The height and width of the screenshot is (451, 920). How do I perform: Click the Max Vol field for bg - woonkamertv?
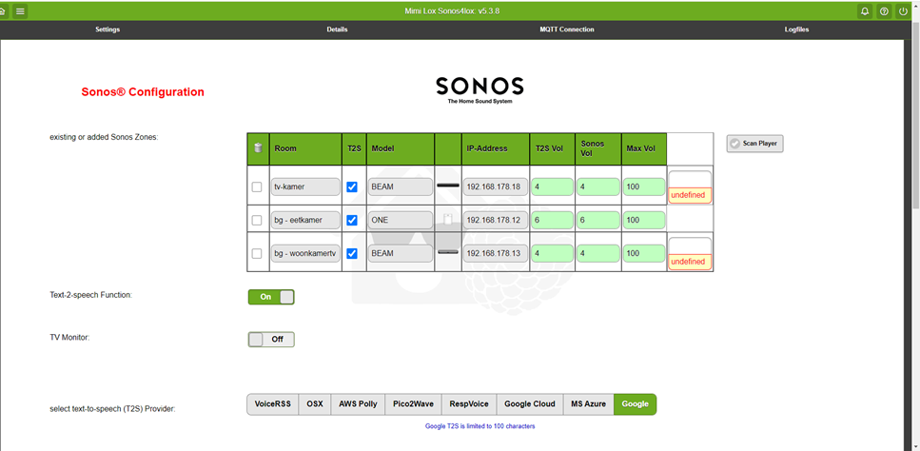click(644, 253)
